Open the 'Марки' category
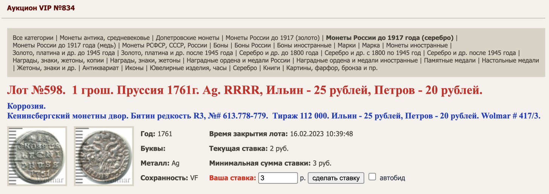Viewport: 549px width, 194px height. (347, 45)
